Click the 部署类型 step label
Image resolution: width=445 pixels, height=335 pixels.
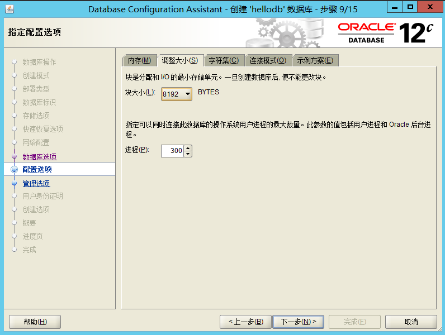click(x=36, y=89)
